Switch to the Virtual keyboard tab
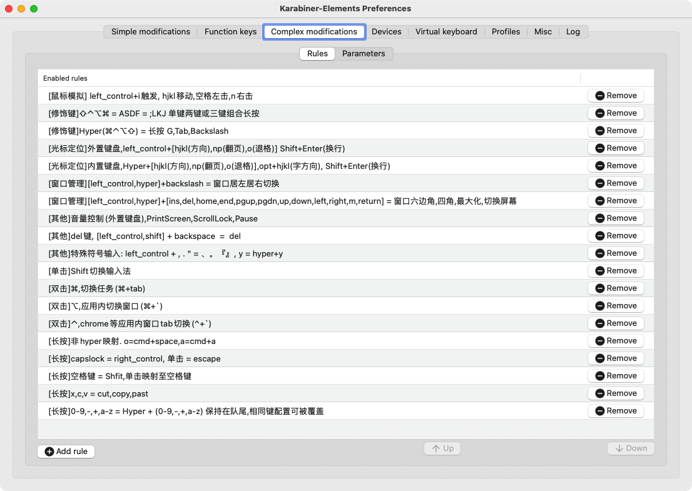The image size is (692, 491). click(445, 32)
